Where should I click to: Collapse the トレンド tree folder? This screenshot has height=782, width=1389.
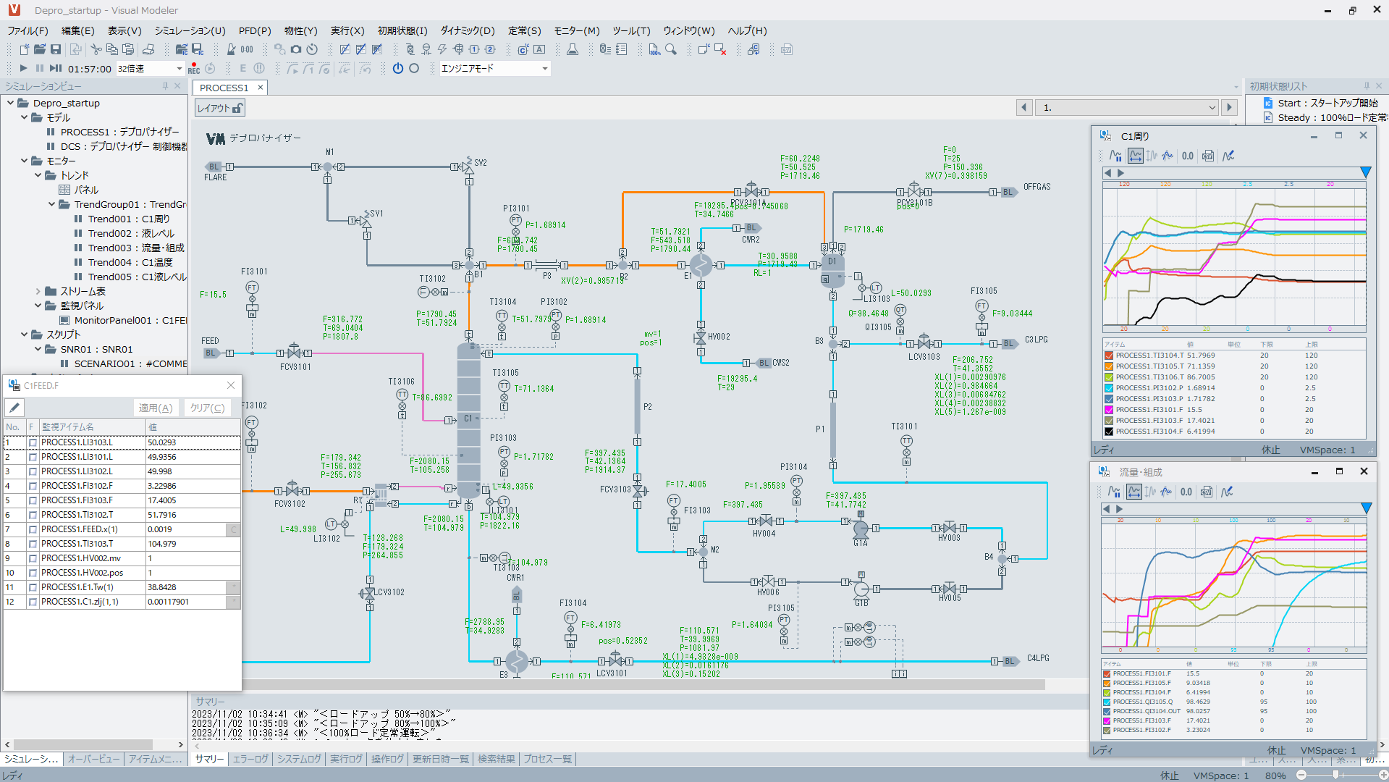pyautogui.click(x=38, y=175)
